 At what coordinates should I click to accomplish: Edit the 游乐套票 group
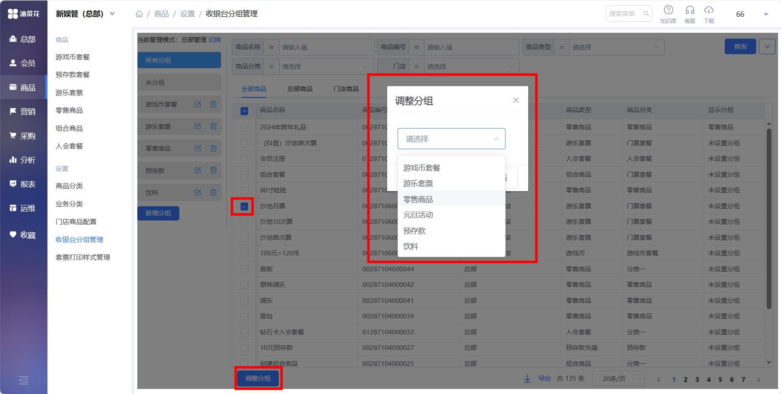pyautogui.click(x=198, y=126)
